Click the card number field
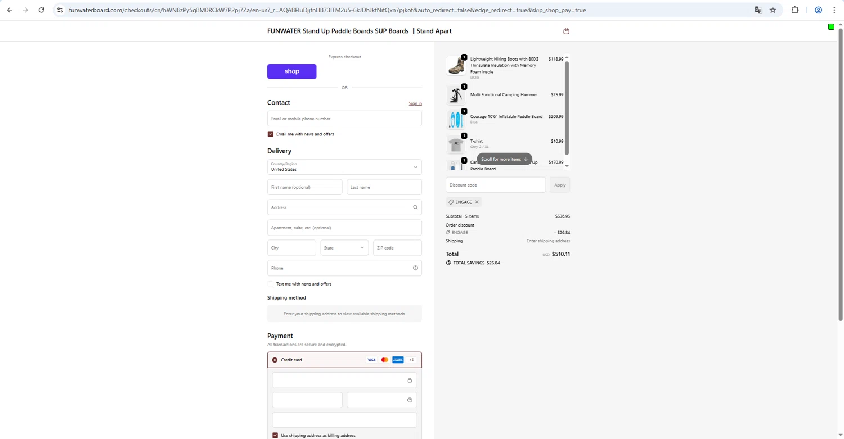The image size is (844, 439). tap(344, 381)
